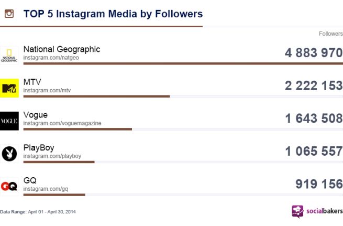Click the TOP 5 Instagram Media title
This screenshot has height=226, width=343.
tap(113, 14)
